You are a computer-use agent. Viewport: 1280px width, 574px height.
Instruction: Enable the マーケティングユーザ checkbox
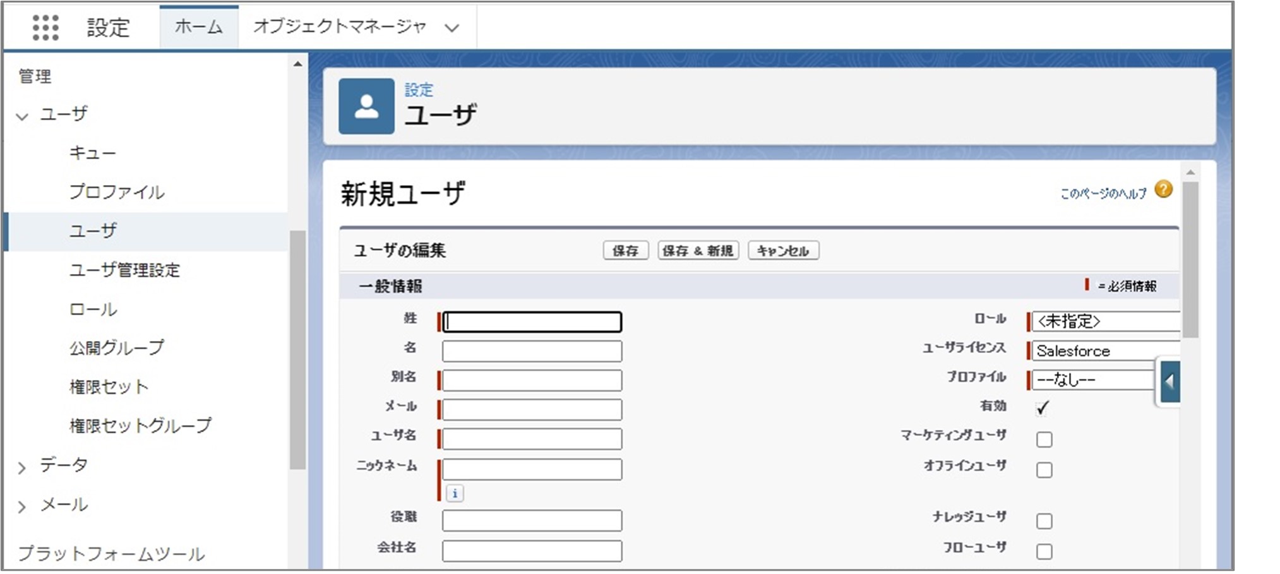point(1044,439)
